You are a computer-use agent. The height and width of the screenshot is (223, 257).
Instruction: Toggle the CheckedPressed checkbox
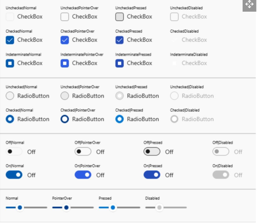point(120,40)
